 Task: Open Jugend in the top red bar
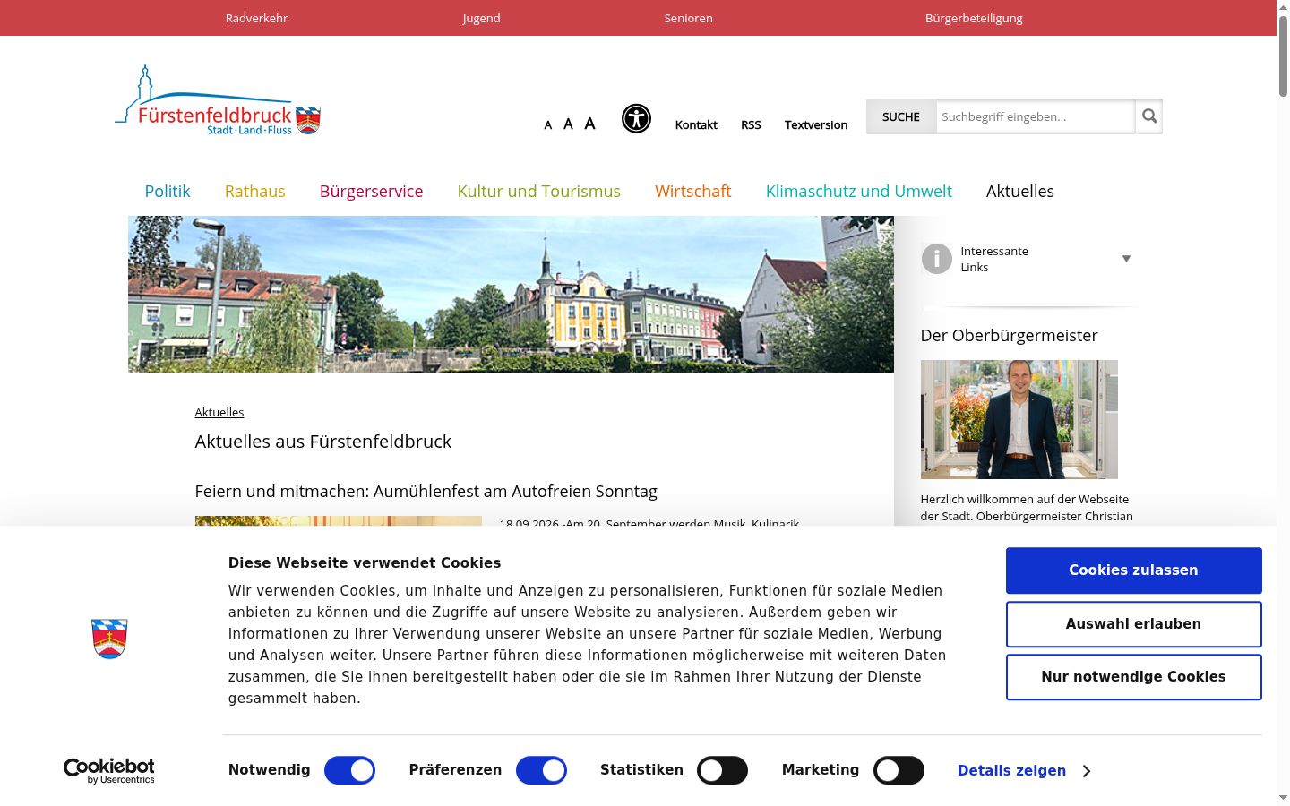481,18
